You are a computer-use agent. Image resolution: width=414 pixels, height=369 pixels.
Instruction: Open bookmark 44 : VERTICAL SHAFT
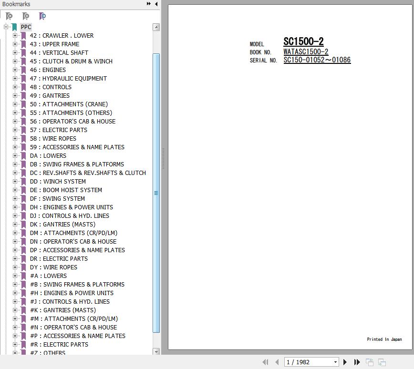(x=59, y=52)
